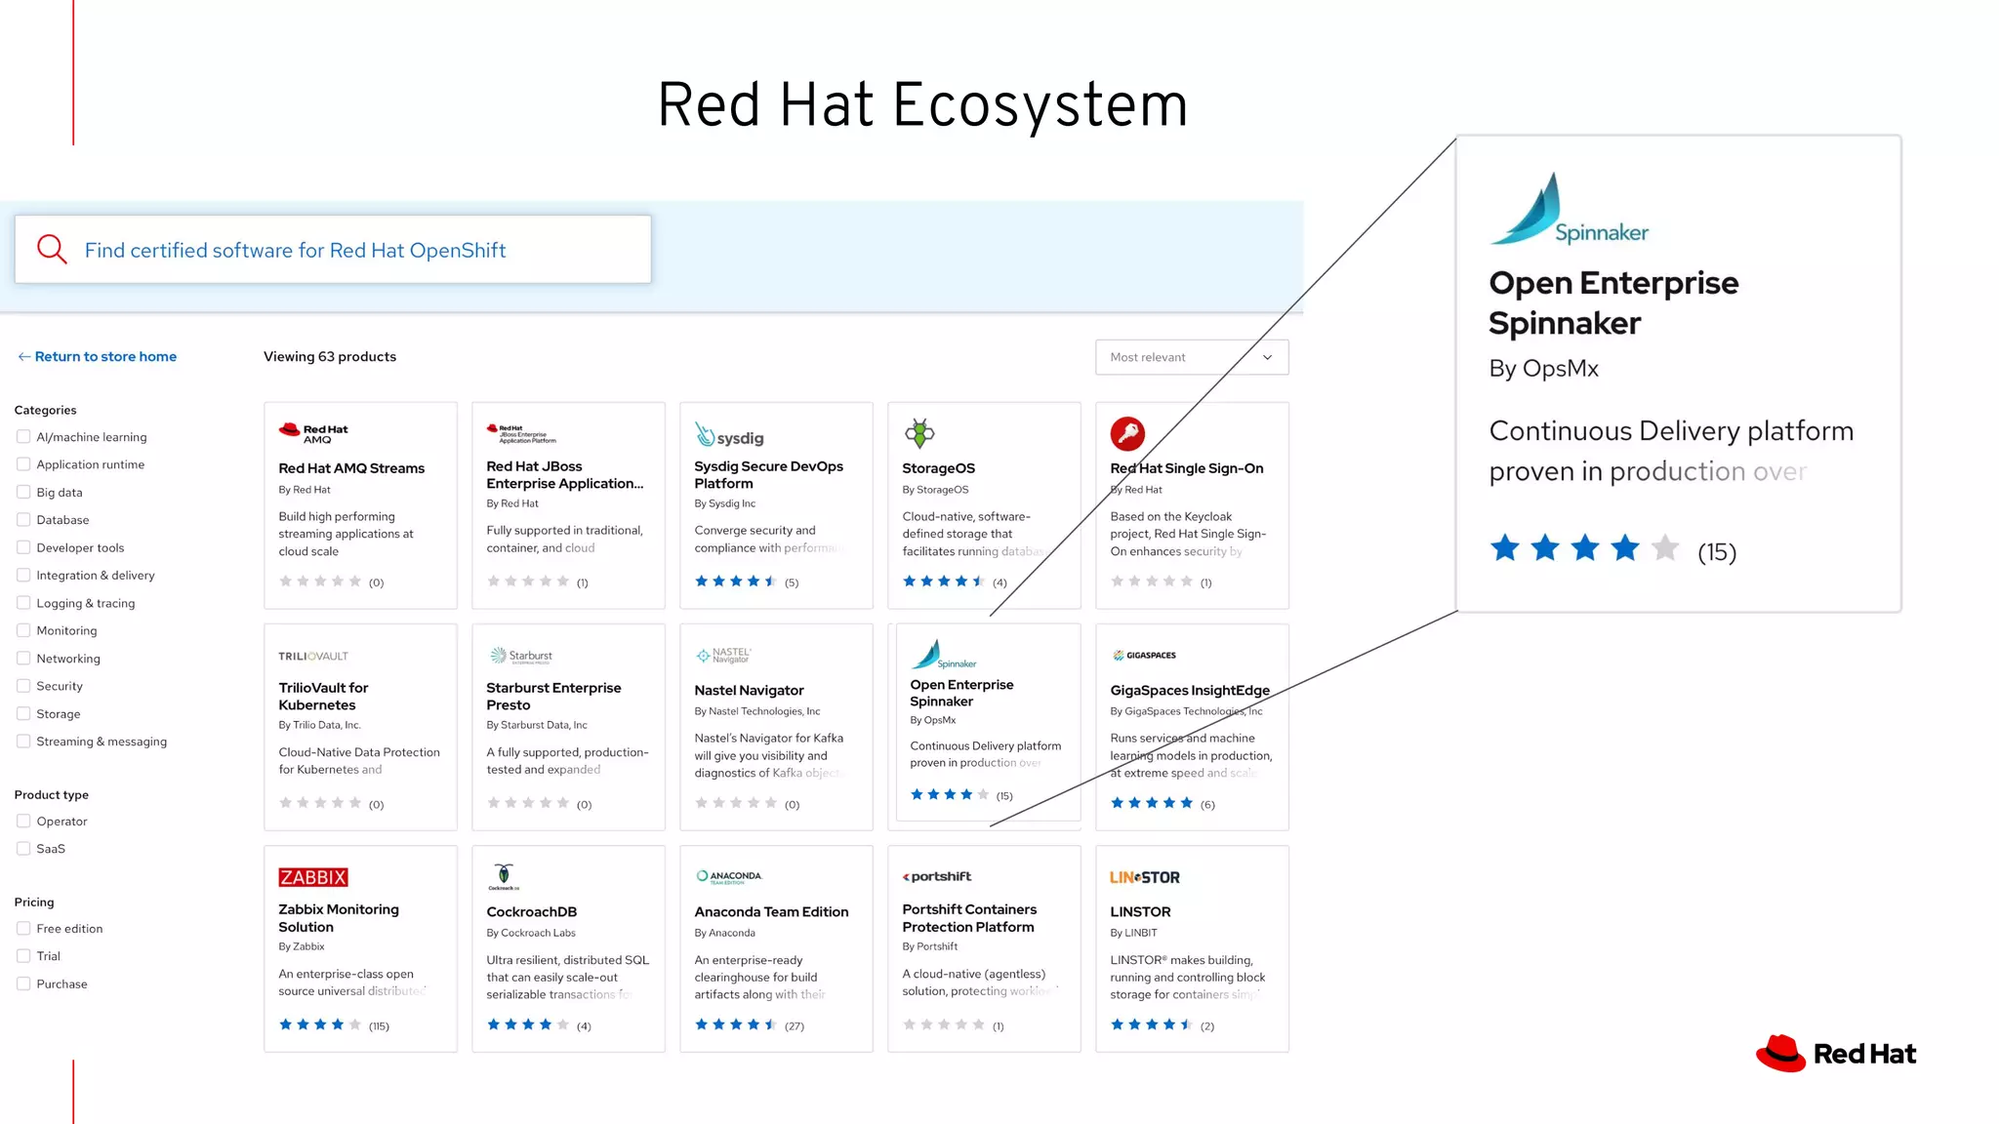
Task: Check the Application runtime category
Action: click(23, 464)
